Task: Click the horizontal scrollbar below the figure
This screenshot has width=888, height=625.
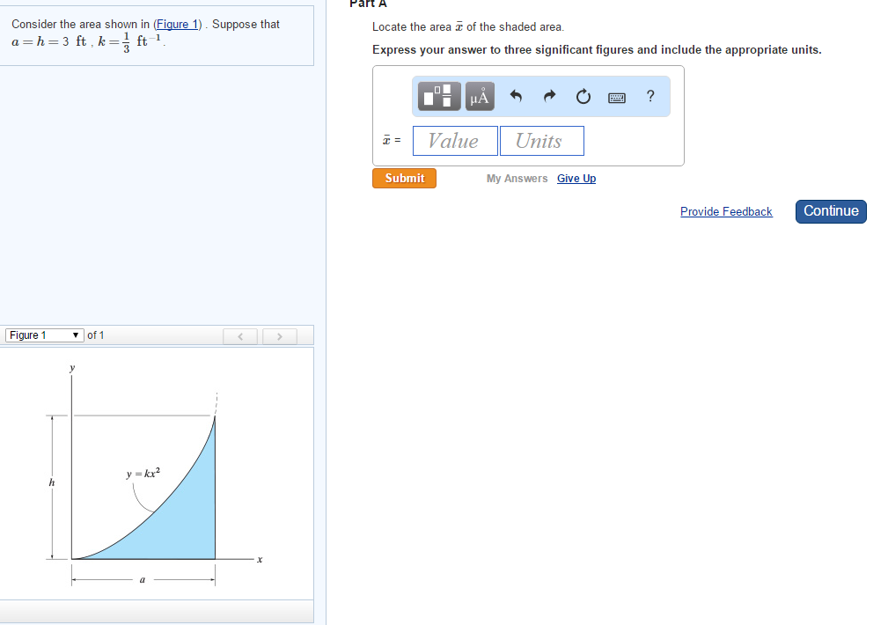Action: [x=157, y=613]
